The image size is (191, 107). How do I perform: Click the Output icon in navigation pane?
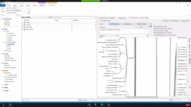click(x=3, y=91)
